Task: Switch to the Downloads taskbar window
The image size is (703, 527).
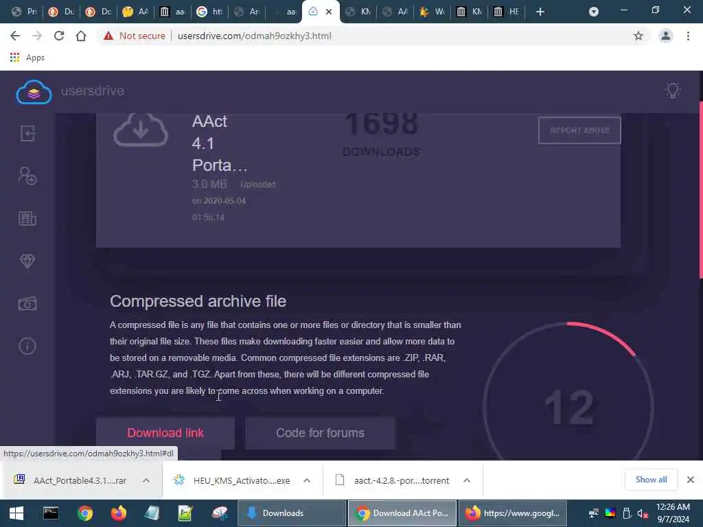Action: point(291,513)
